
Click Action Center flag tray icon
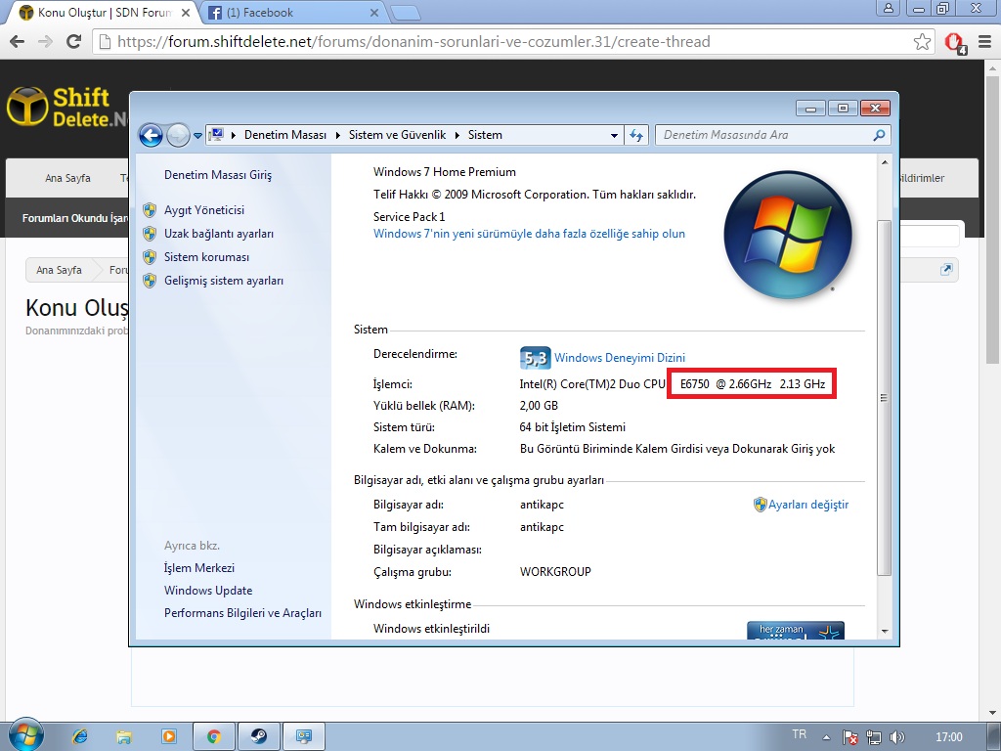[x=850, y=737]
